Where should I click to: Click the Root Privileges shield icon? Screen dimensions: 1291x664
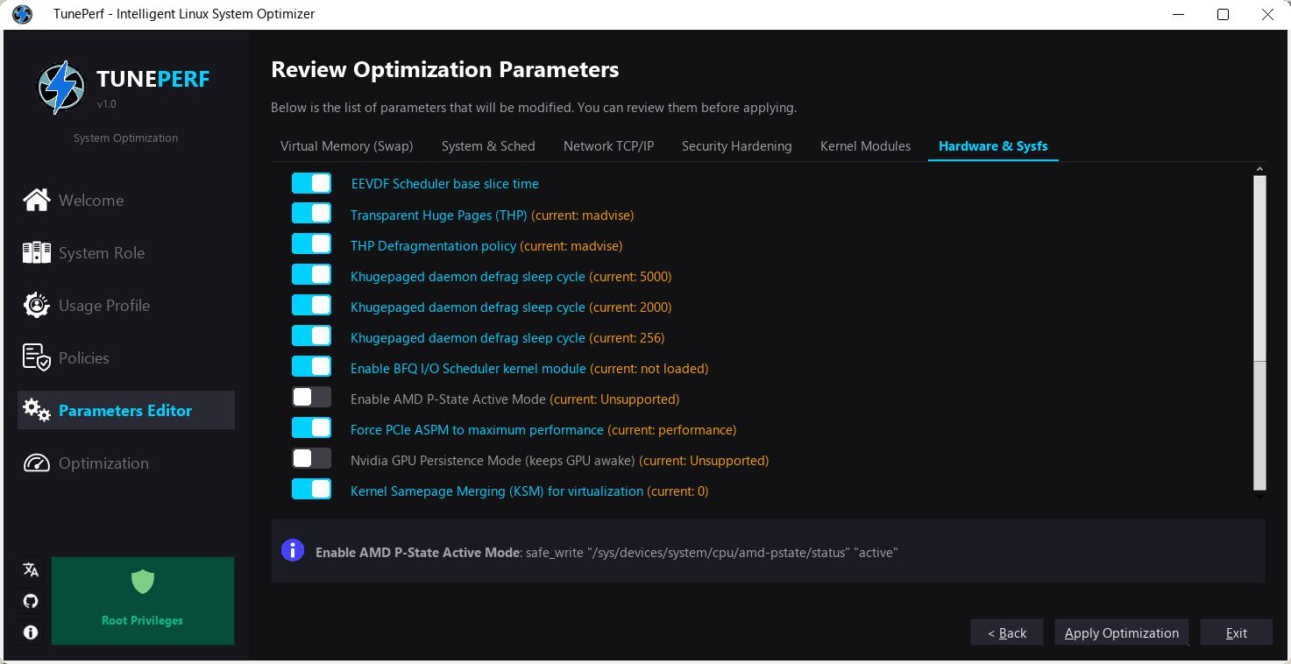point(143,581)
